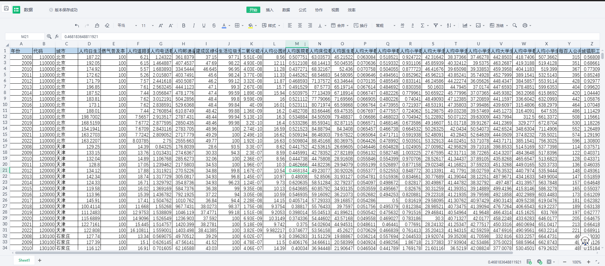Toggle bold formatting
Image resolution: width=605 pixels, height=266 pixels.
(184, 25)
